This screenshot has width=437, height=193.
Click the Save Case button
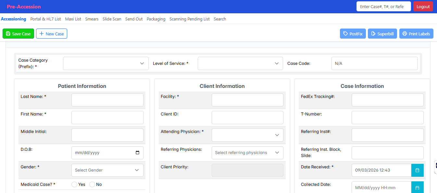(x=18, y=34)
